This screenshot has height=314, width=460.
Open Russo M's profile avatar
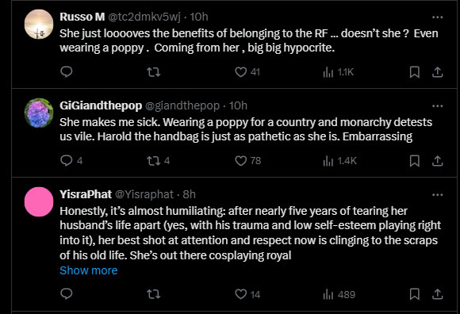[39, 25]
